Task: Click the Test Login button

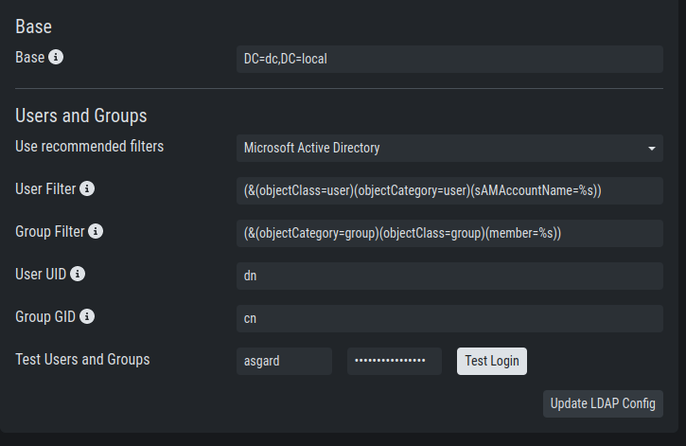Action: [492, 361]
